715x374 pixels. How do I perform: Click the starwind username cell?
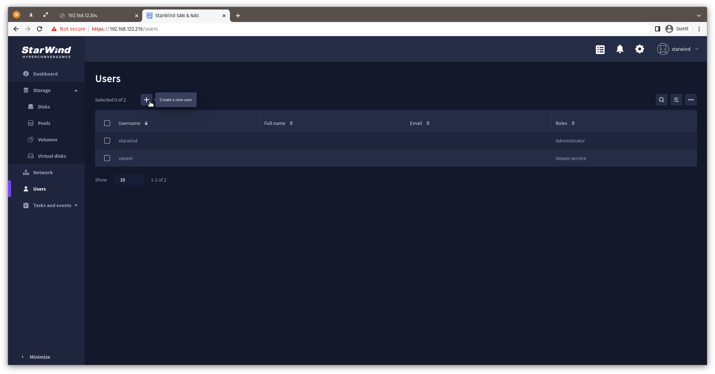pyautogui.click(x=128, y=141)
